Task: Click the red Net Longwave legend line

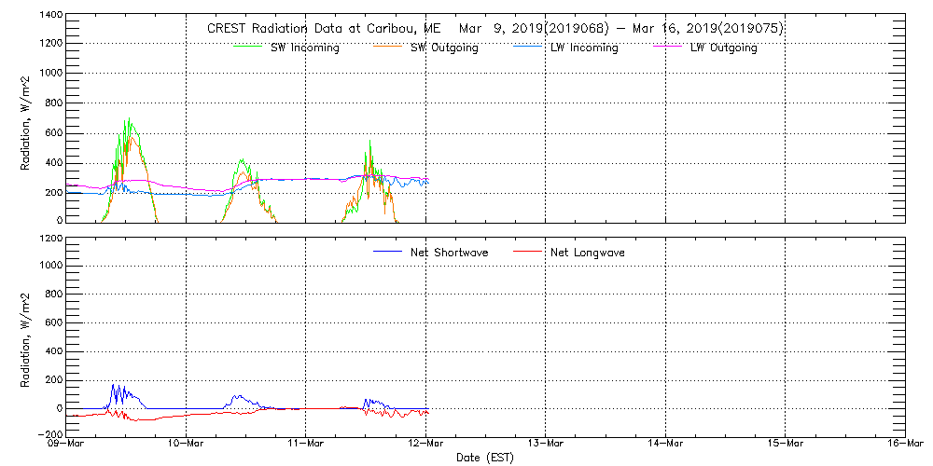Action: tap(528, 252)
